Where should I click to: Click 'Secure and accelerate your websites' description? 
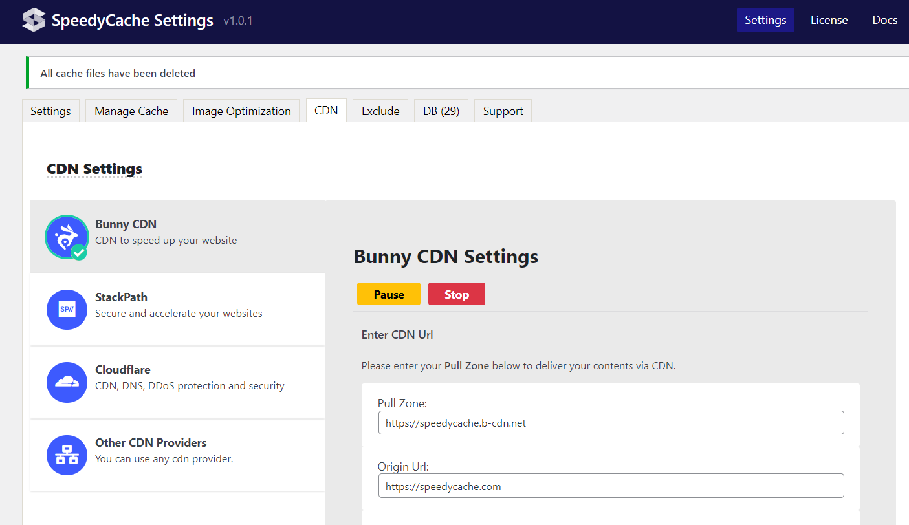[x=179, y=314]
